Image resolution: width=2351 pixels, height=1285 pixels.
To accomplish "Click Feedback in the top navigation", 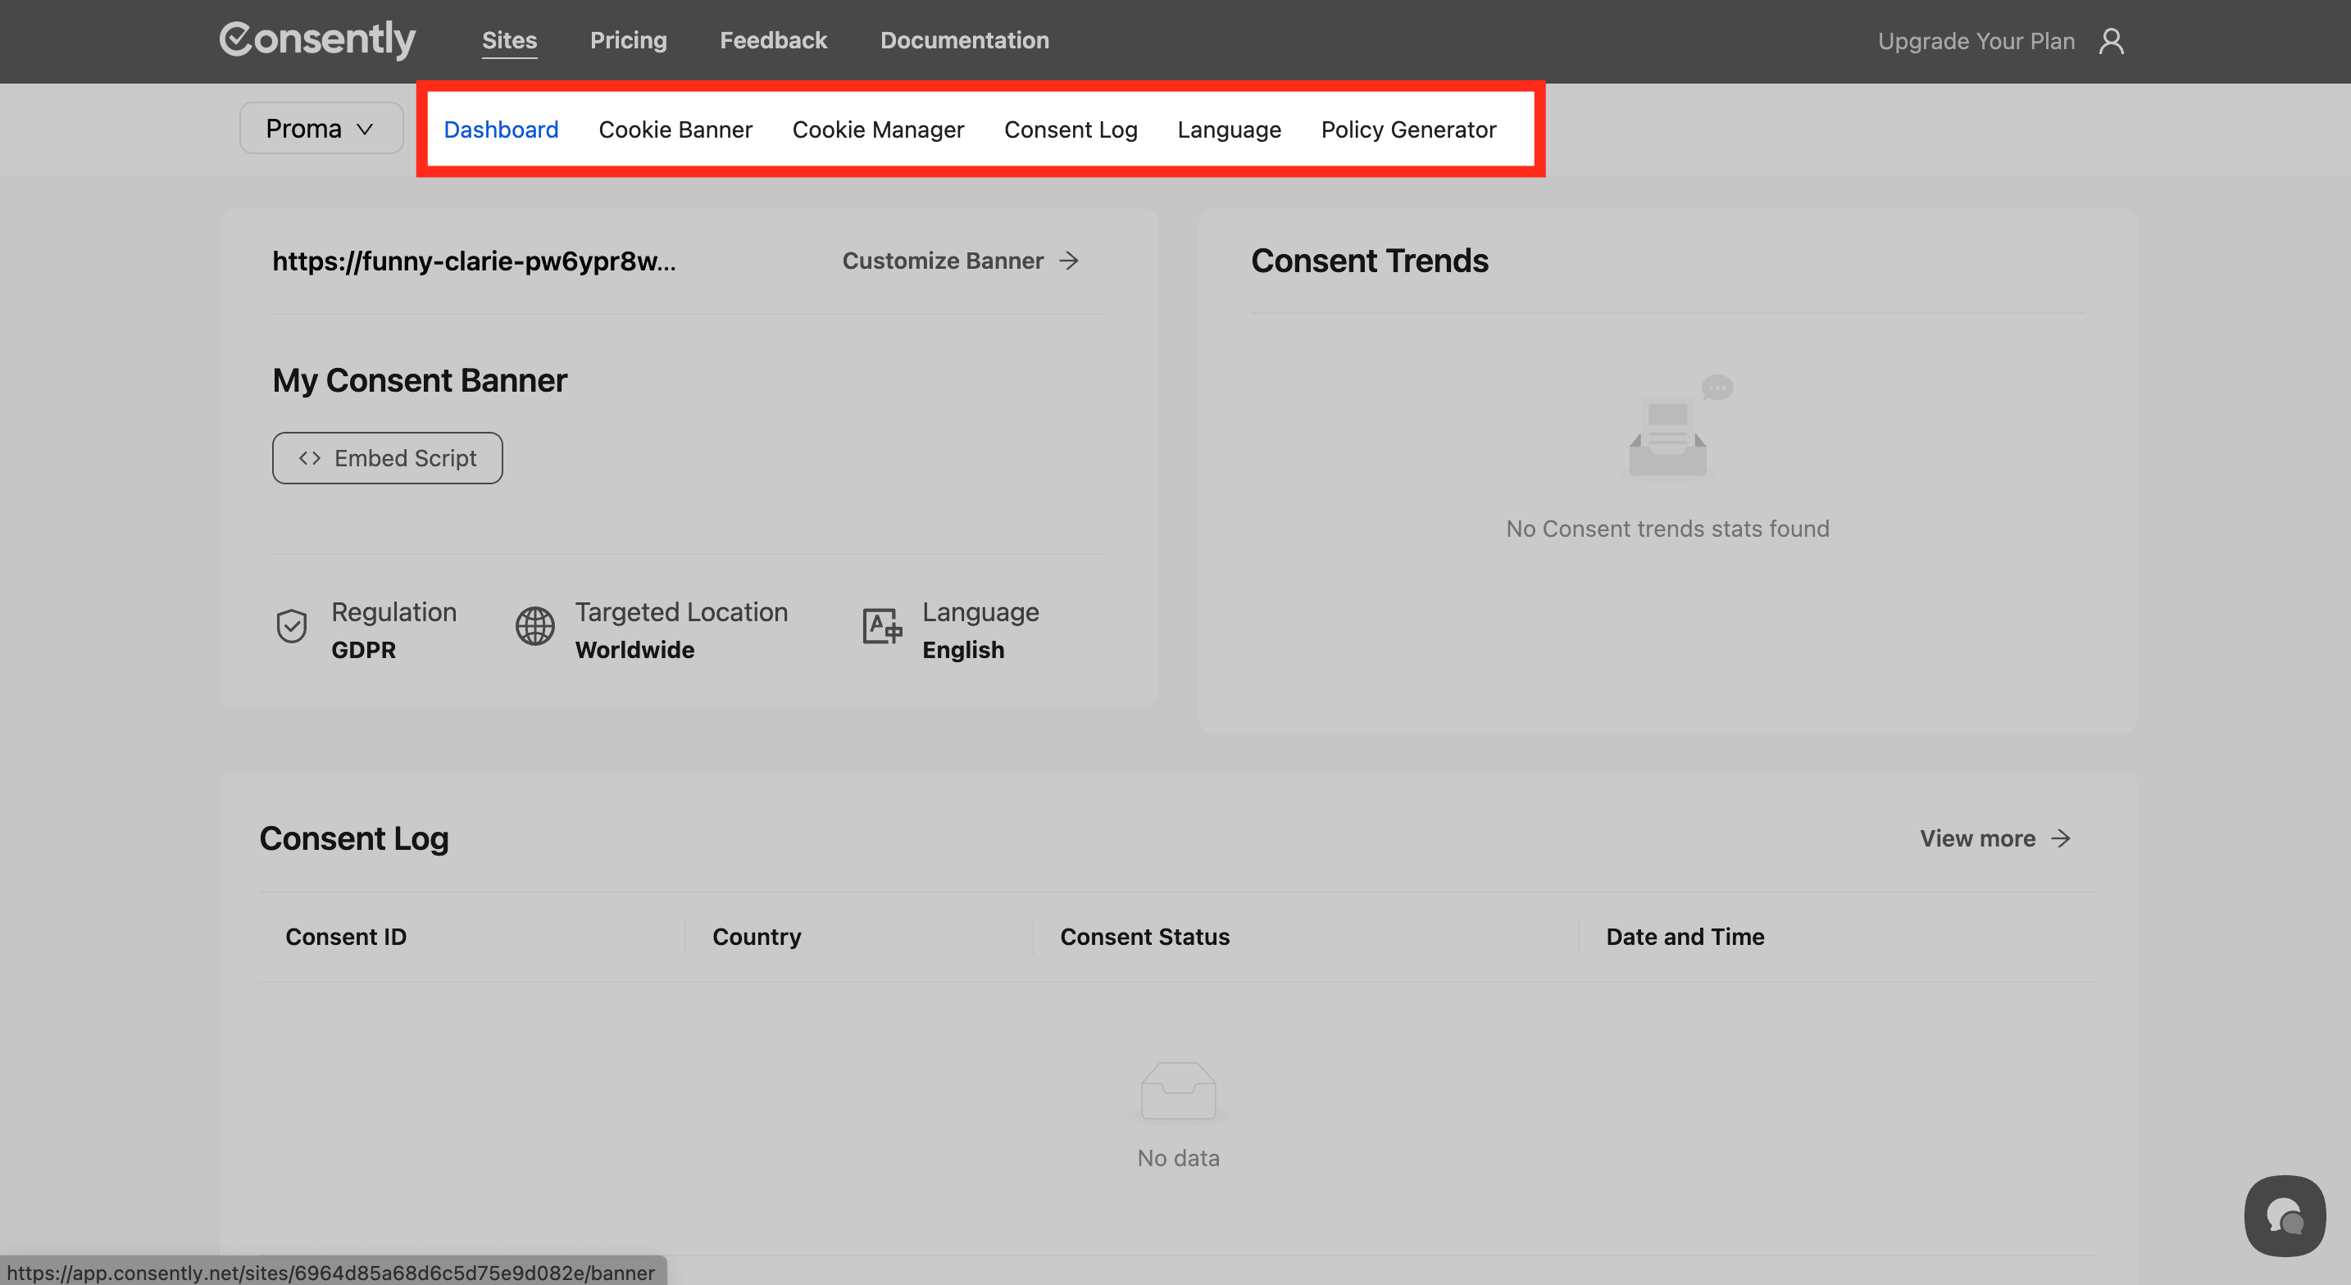I will pos(773,40).
